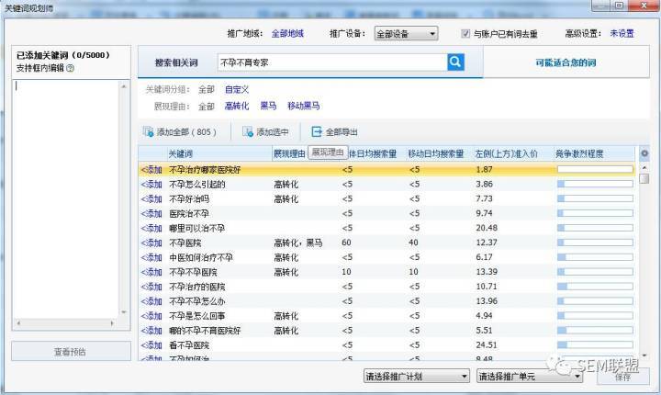661x395 pixels.
Task: Select 全部 in 展现理由 row
Action: pos(207,107)
